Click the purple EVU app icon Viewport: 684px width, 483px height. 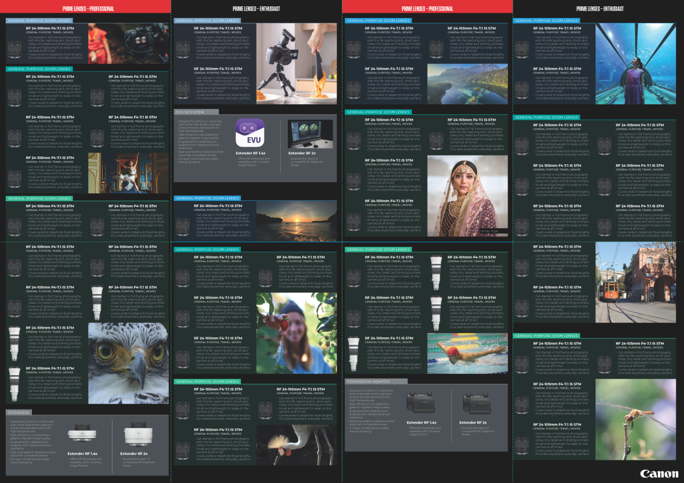coord(250,132)
